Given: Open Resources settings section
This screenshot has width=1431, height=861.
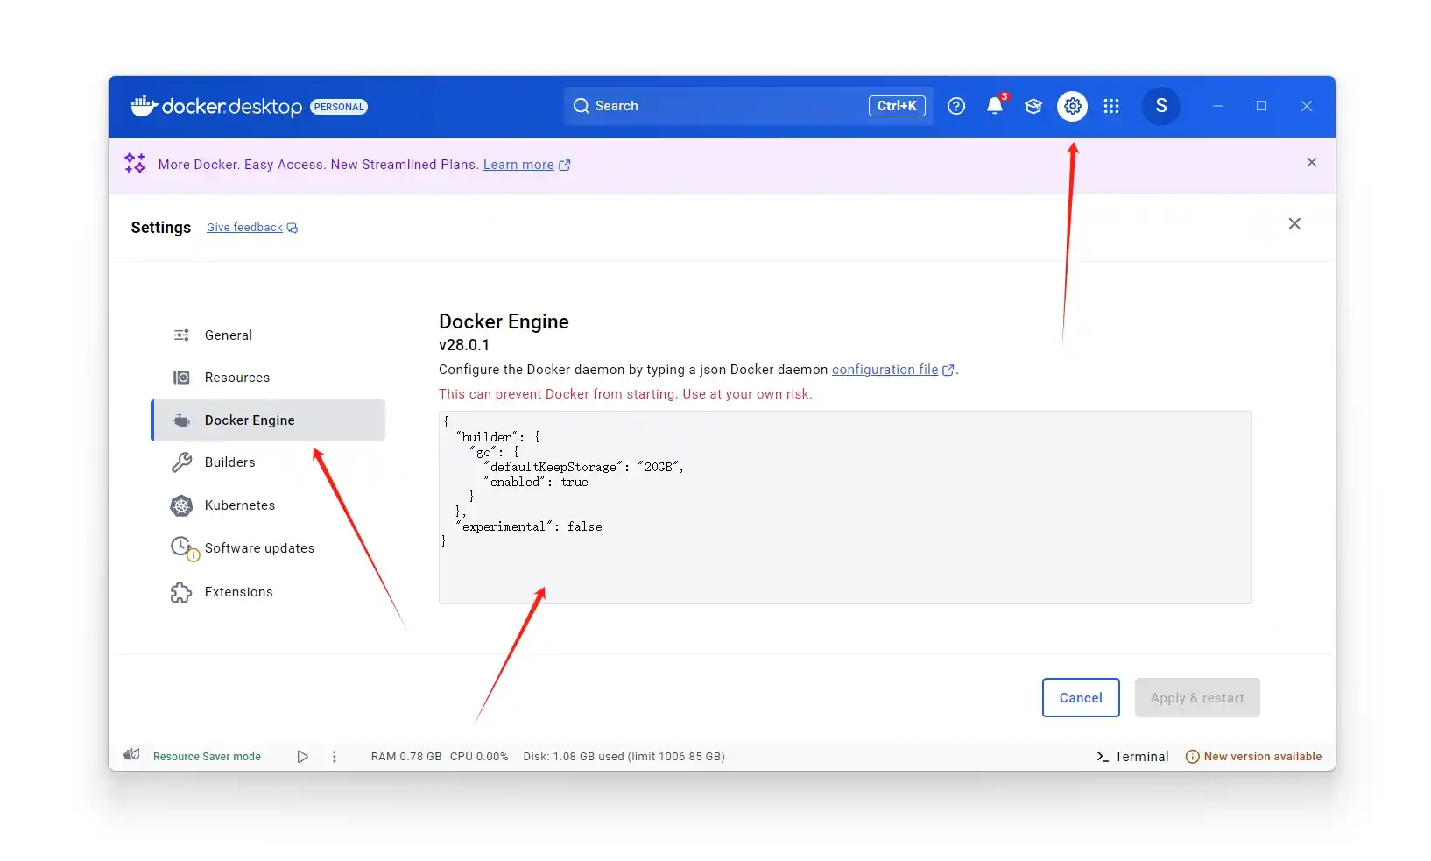Looking at the screenshot, I should click(x=236, y=378).
